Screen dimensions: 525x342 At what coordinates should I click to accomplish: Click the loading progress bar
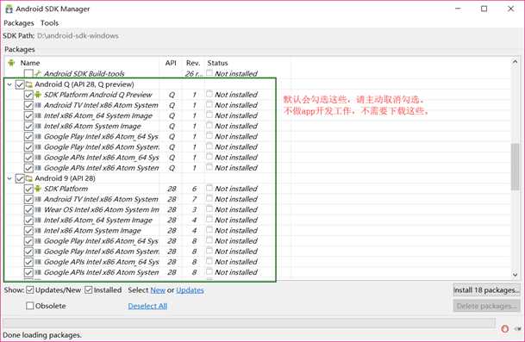pos(249,322)
